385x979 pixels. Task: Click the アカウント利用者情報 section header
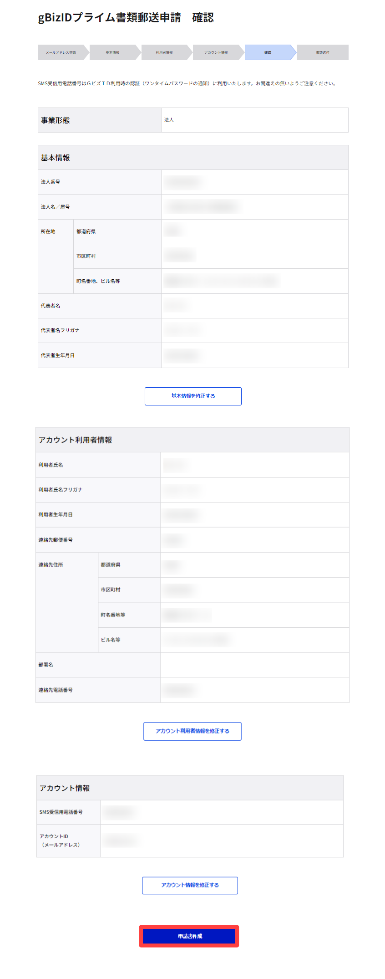[x=76, y=440]
